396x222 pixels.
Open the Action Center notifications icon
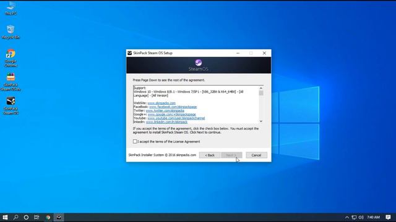click(x=388, y=217)
